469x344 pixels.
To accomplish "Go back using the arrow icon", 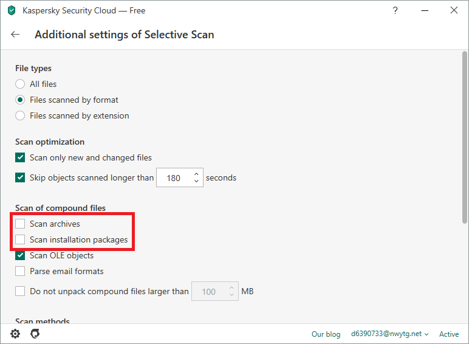I will pyautogui.click(x=16, y=35).
